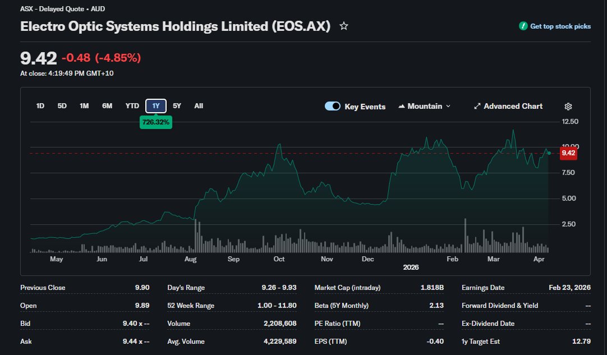Toggle the Key Events switch off
Viewport: 607px width, 355px height.
pos(333,106)
